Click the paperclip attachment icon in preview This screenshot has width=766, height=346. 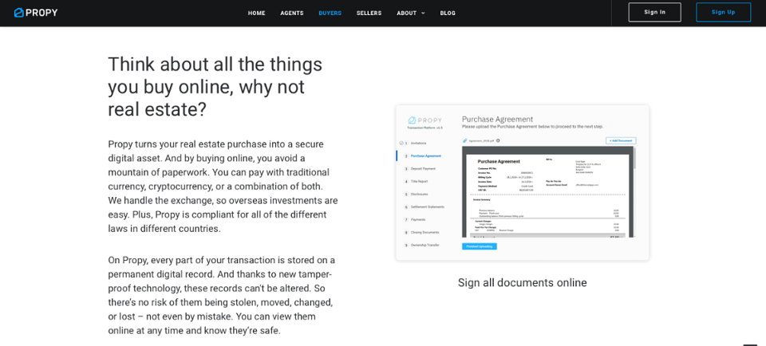tap(464, 140)
